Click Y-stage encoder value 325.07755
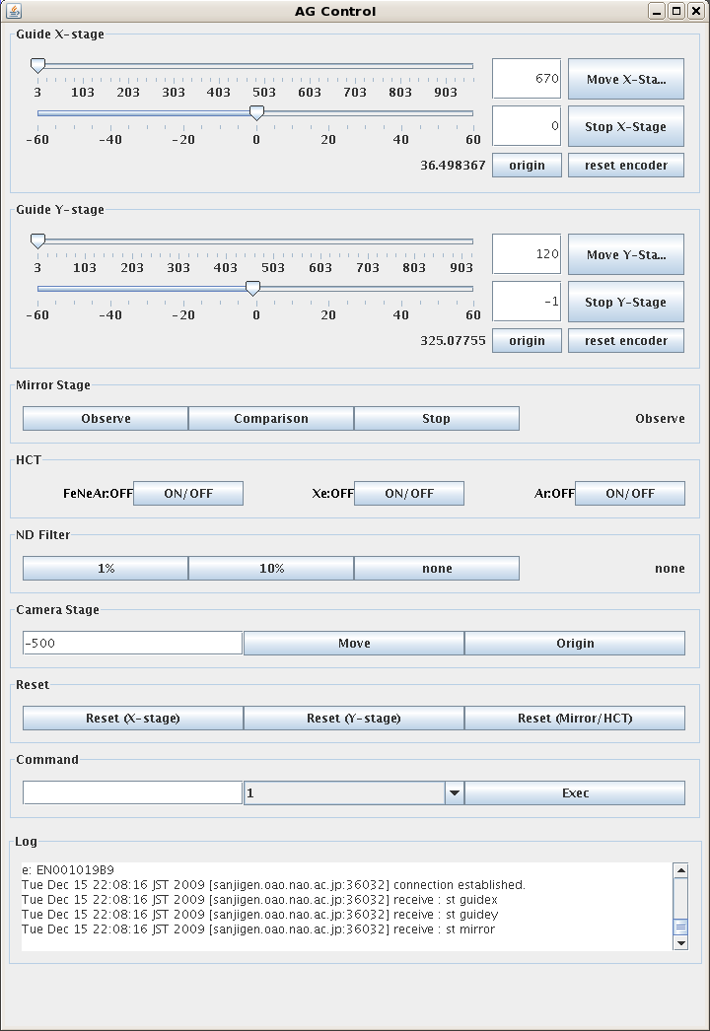Screen dimensions: 710x1031 tap(453, 341)
